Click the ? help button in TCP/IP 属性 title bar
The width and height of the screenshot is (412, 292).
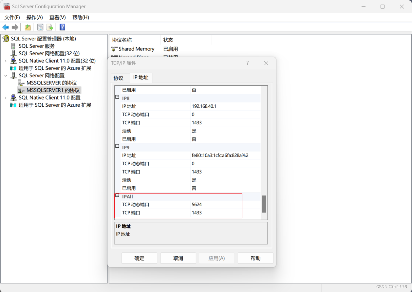247,63
